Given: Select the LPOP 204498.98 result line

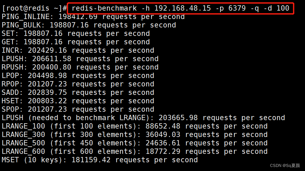Looking at the screenshot, I should point(78,76).
